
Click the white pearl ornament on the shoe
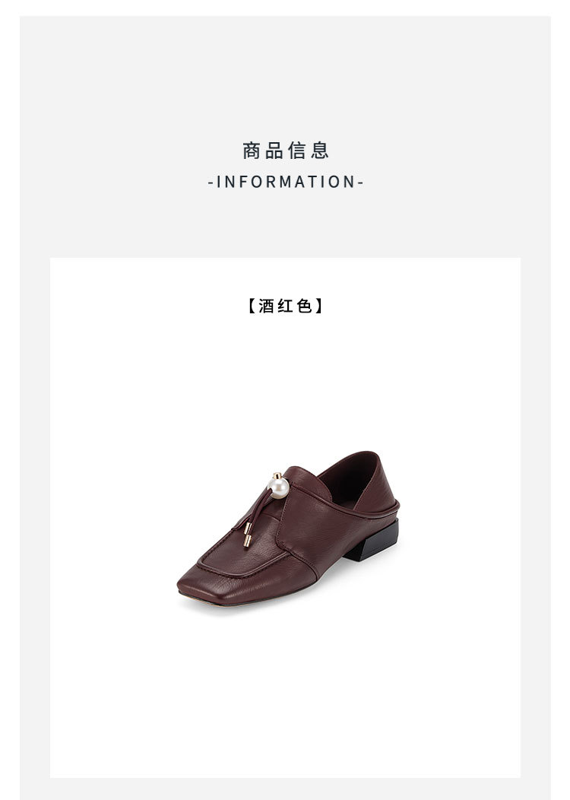279,486
